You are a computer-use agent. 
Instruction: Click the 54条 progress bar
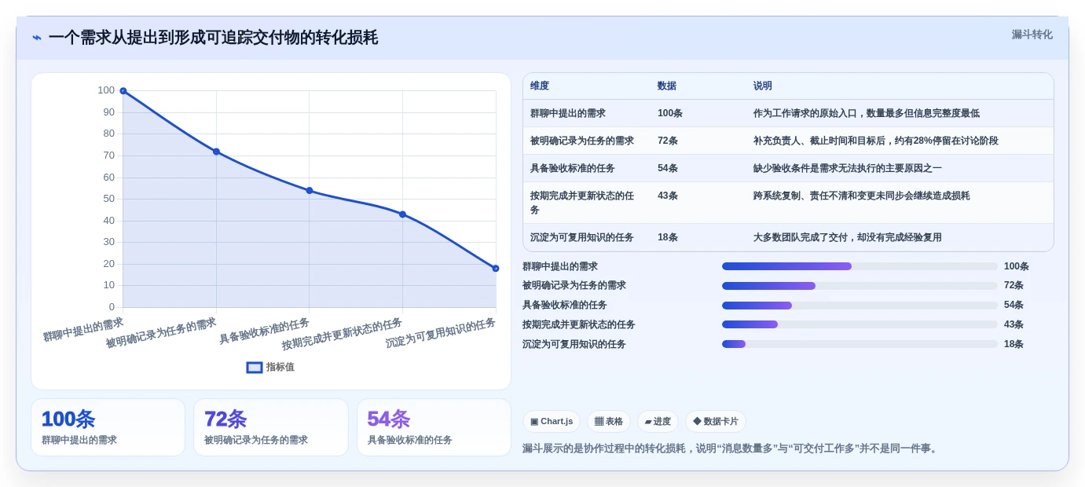[860, 306]
